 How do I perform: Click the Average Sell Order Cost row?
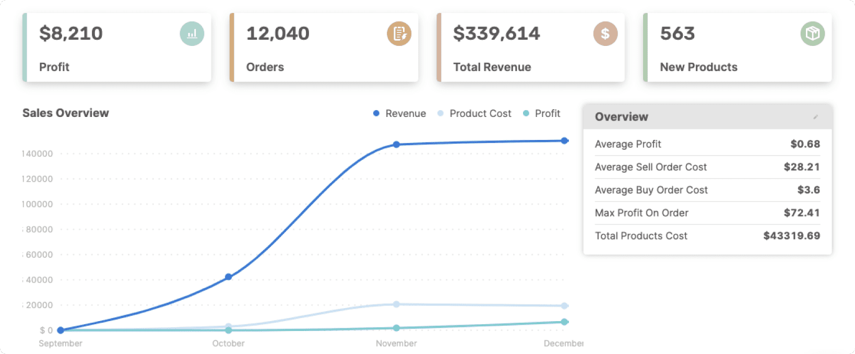707,167
